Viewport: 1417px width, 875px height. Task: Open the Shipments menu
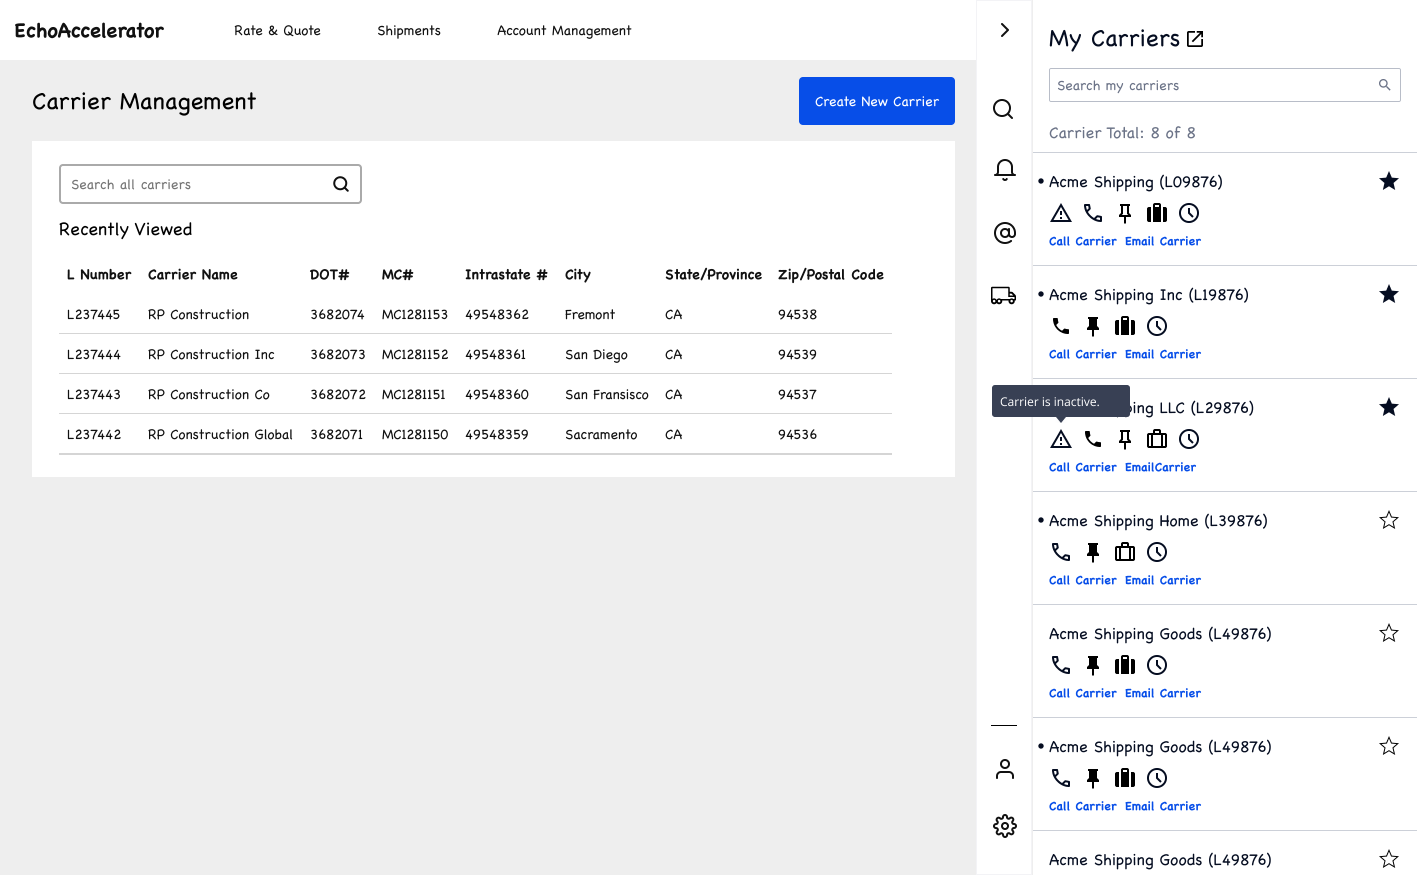tap(408, 30)
